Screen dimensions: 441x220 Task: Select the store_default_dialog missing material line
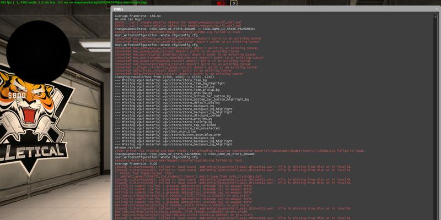pyautogui.click(x=167, y=103)
